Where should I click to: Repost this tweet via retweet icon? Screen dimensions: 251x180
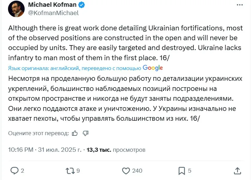click(x=70, y=170)
